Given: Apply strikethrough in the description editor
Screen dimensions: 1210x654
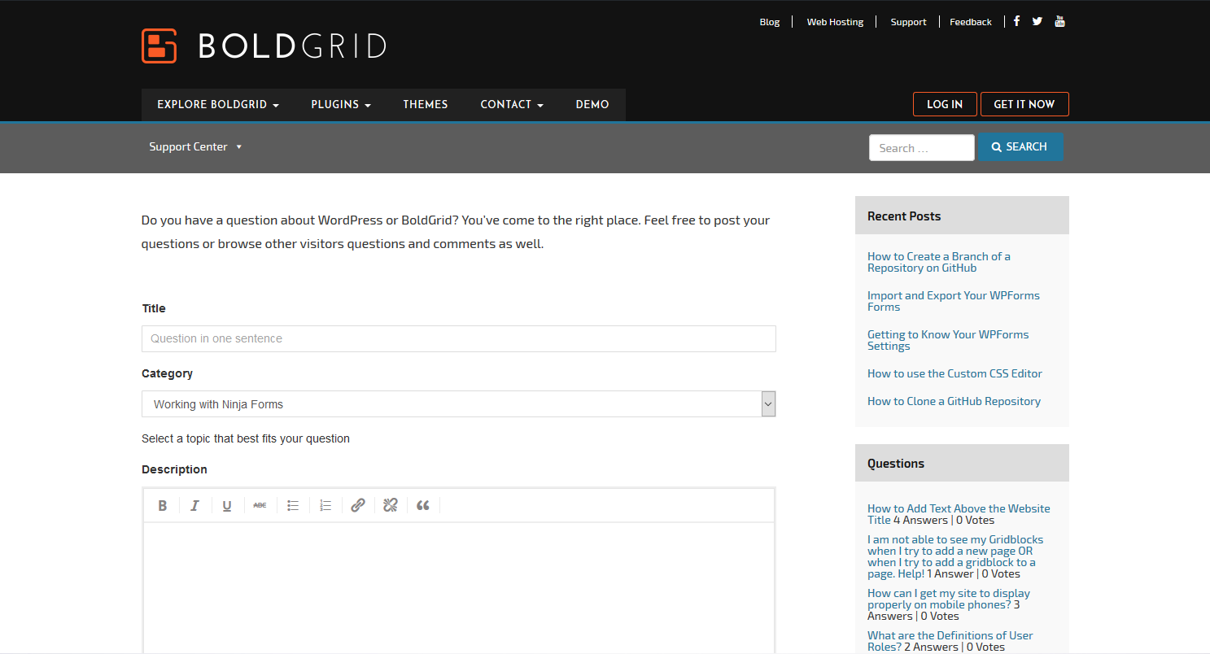Looking at the screenshot, I should (x=260, y=505).
